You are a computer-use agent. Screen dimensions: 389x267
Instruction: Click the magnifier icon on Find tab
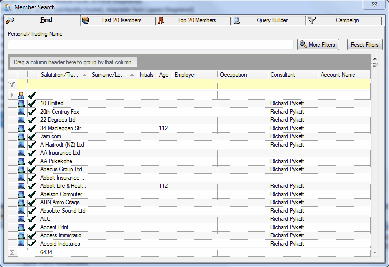10,20
